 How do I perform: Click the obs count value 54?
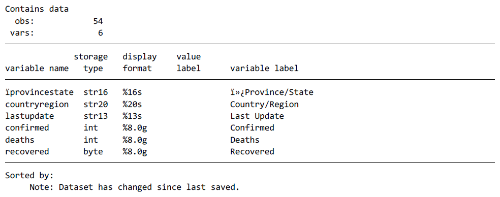coord(98,21)
